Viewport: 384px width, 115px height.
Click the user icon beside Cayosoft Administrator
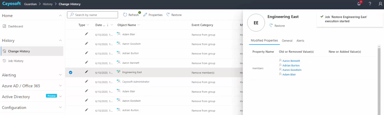click(119, 81)
